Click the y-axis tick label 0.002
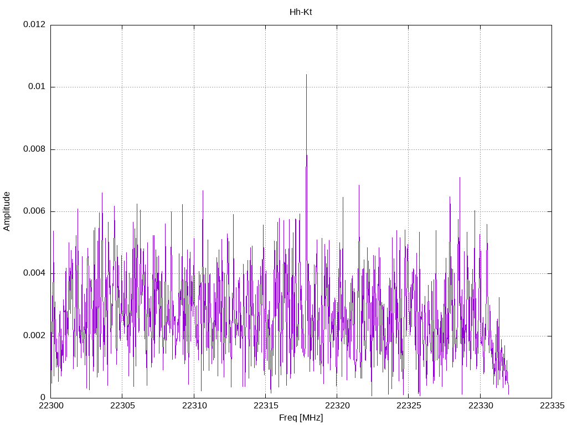Screen dimensions: 567x425 tap(34, 335)
